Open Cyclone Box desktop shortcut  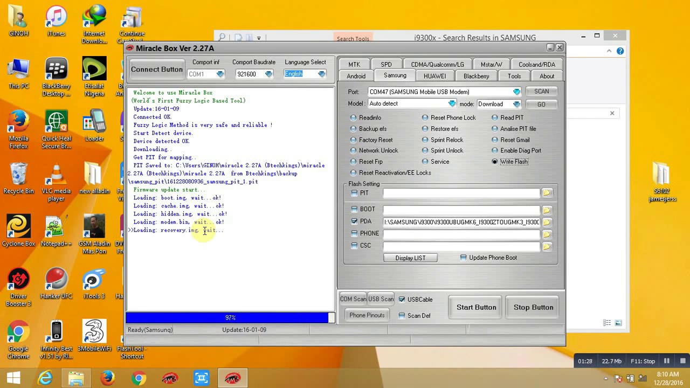coord(18,231)
